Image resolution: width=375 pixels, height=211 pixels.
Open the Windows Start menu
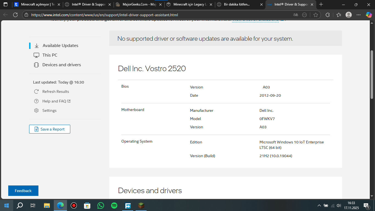click(x=7, y=205)
